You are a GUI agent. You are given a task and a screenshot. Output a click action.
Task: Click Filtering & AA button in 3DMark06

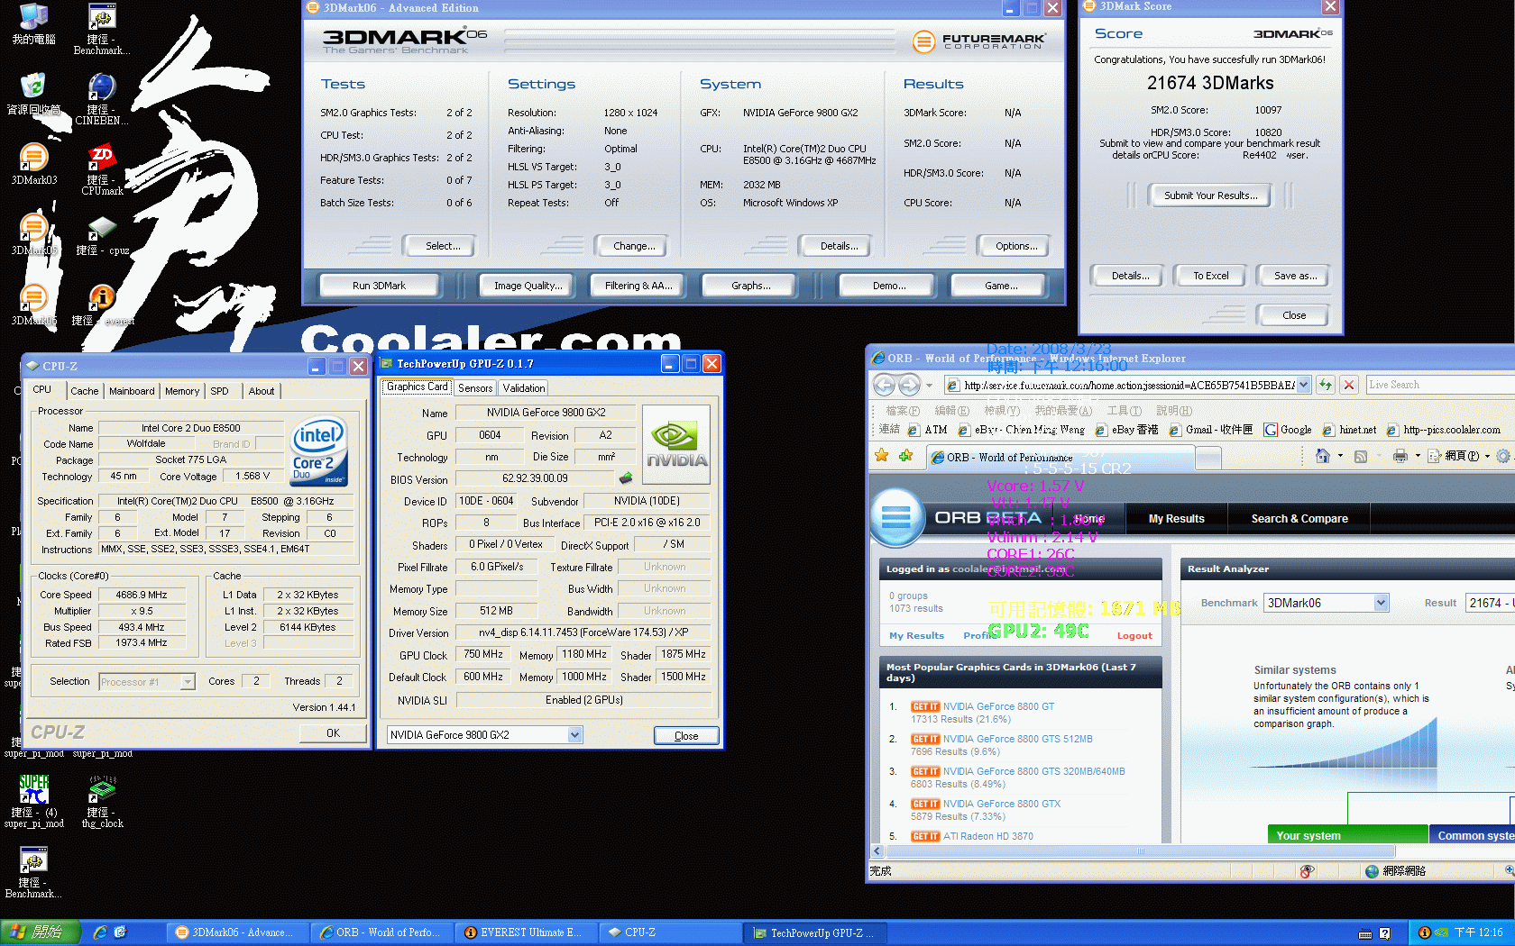click(638, 286)
